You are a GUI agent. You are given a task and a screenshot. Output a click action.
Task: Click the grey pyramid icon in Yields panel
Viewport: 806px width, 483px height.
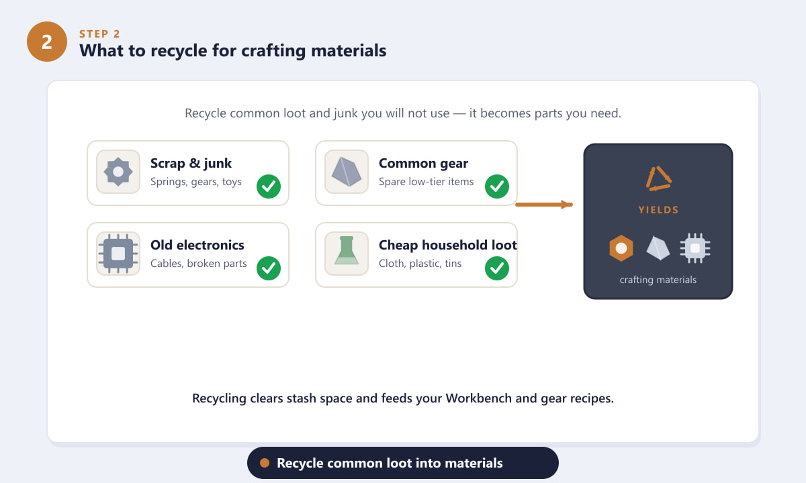(658, 248)
